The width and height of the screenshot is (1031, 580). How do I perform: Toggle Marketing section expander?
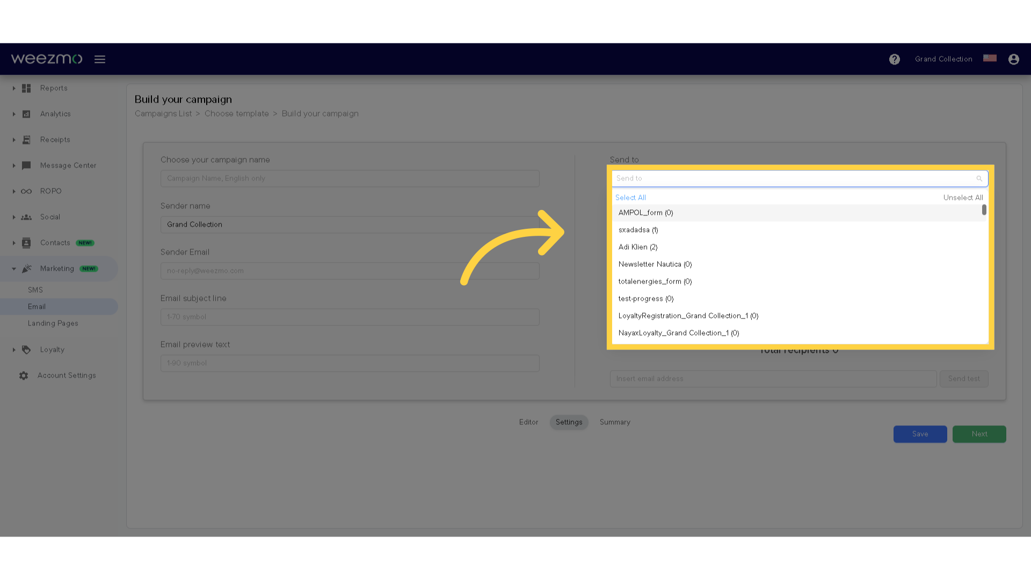click(x=13, y=269)
